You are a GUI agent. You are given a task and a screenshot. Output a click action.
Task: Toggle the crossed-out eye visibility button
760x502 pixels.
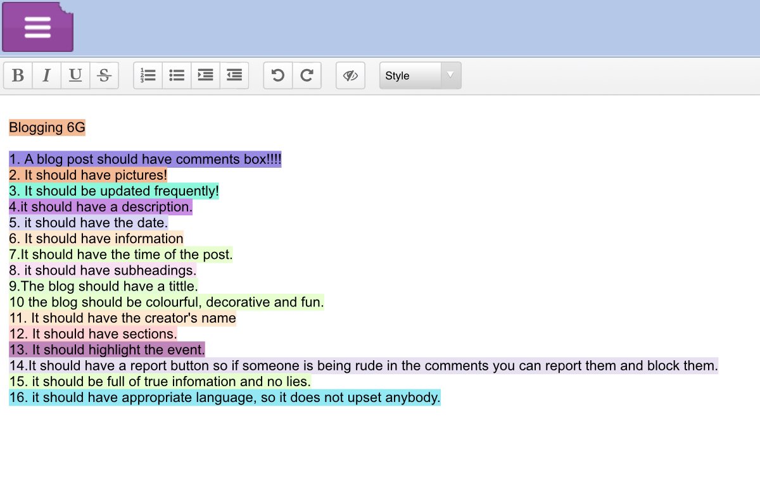pos(350,75)
